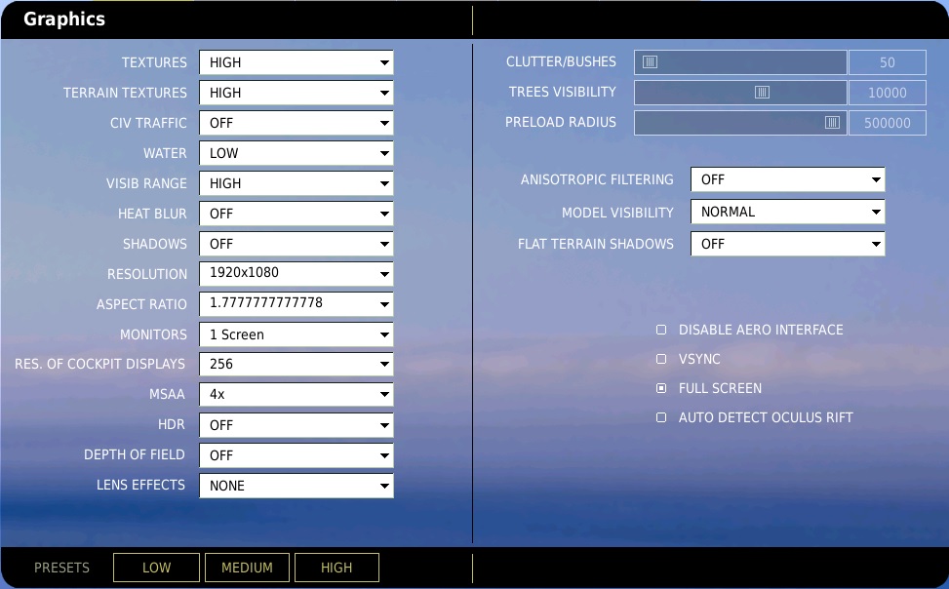Expand the CIV TRAFFIC combo box
The height and width of the screenshot is (589, 949).
[296, 123]
